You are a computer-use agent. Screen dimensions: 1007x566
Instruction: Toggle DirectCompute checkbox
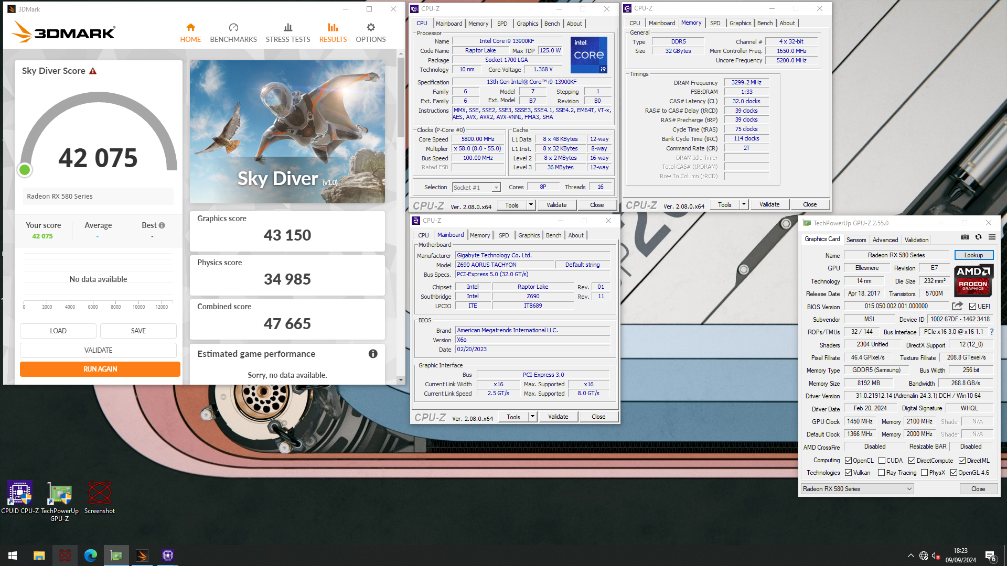click(x=912, y=461)
